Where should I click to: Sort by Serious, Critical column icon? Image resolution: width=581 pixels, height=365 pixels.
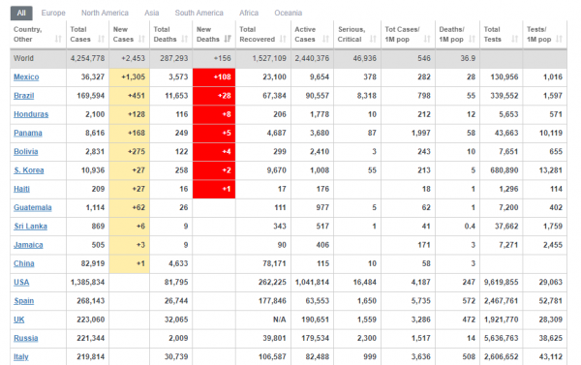(x=373, y=39)
